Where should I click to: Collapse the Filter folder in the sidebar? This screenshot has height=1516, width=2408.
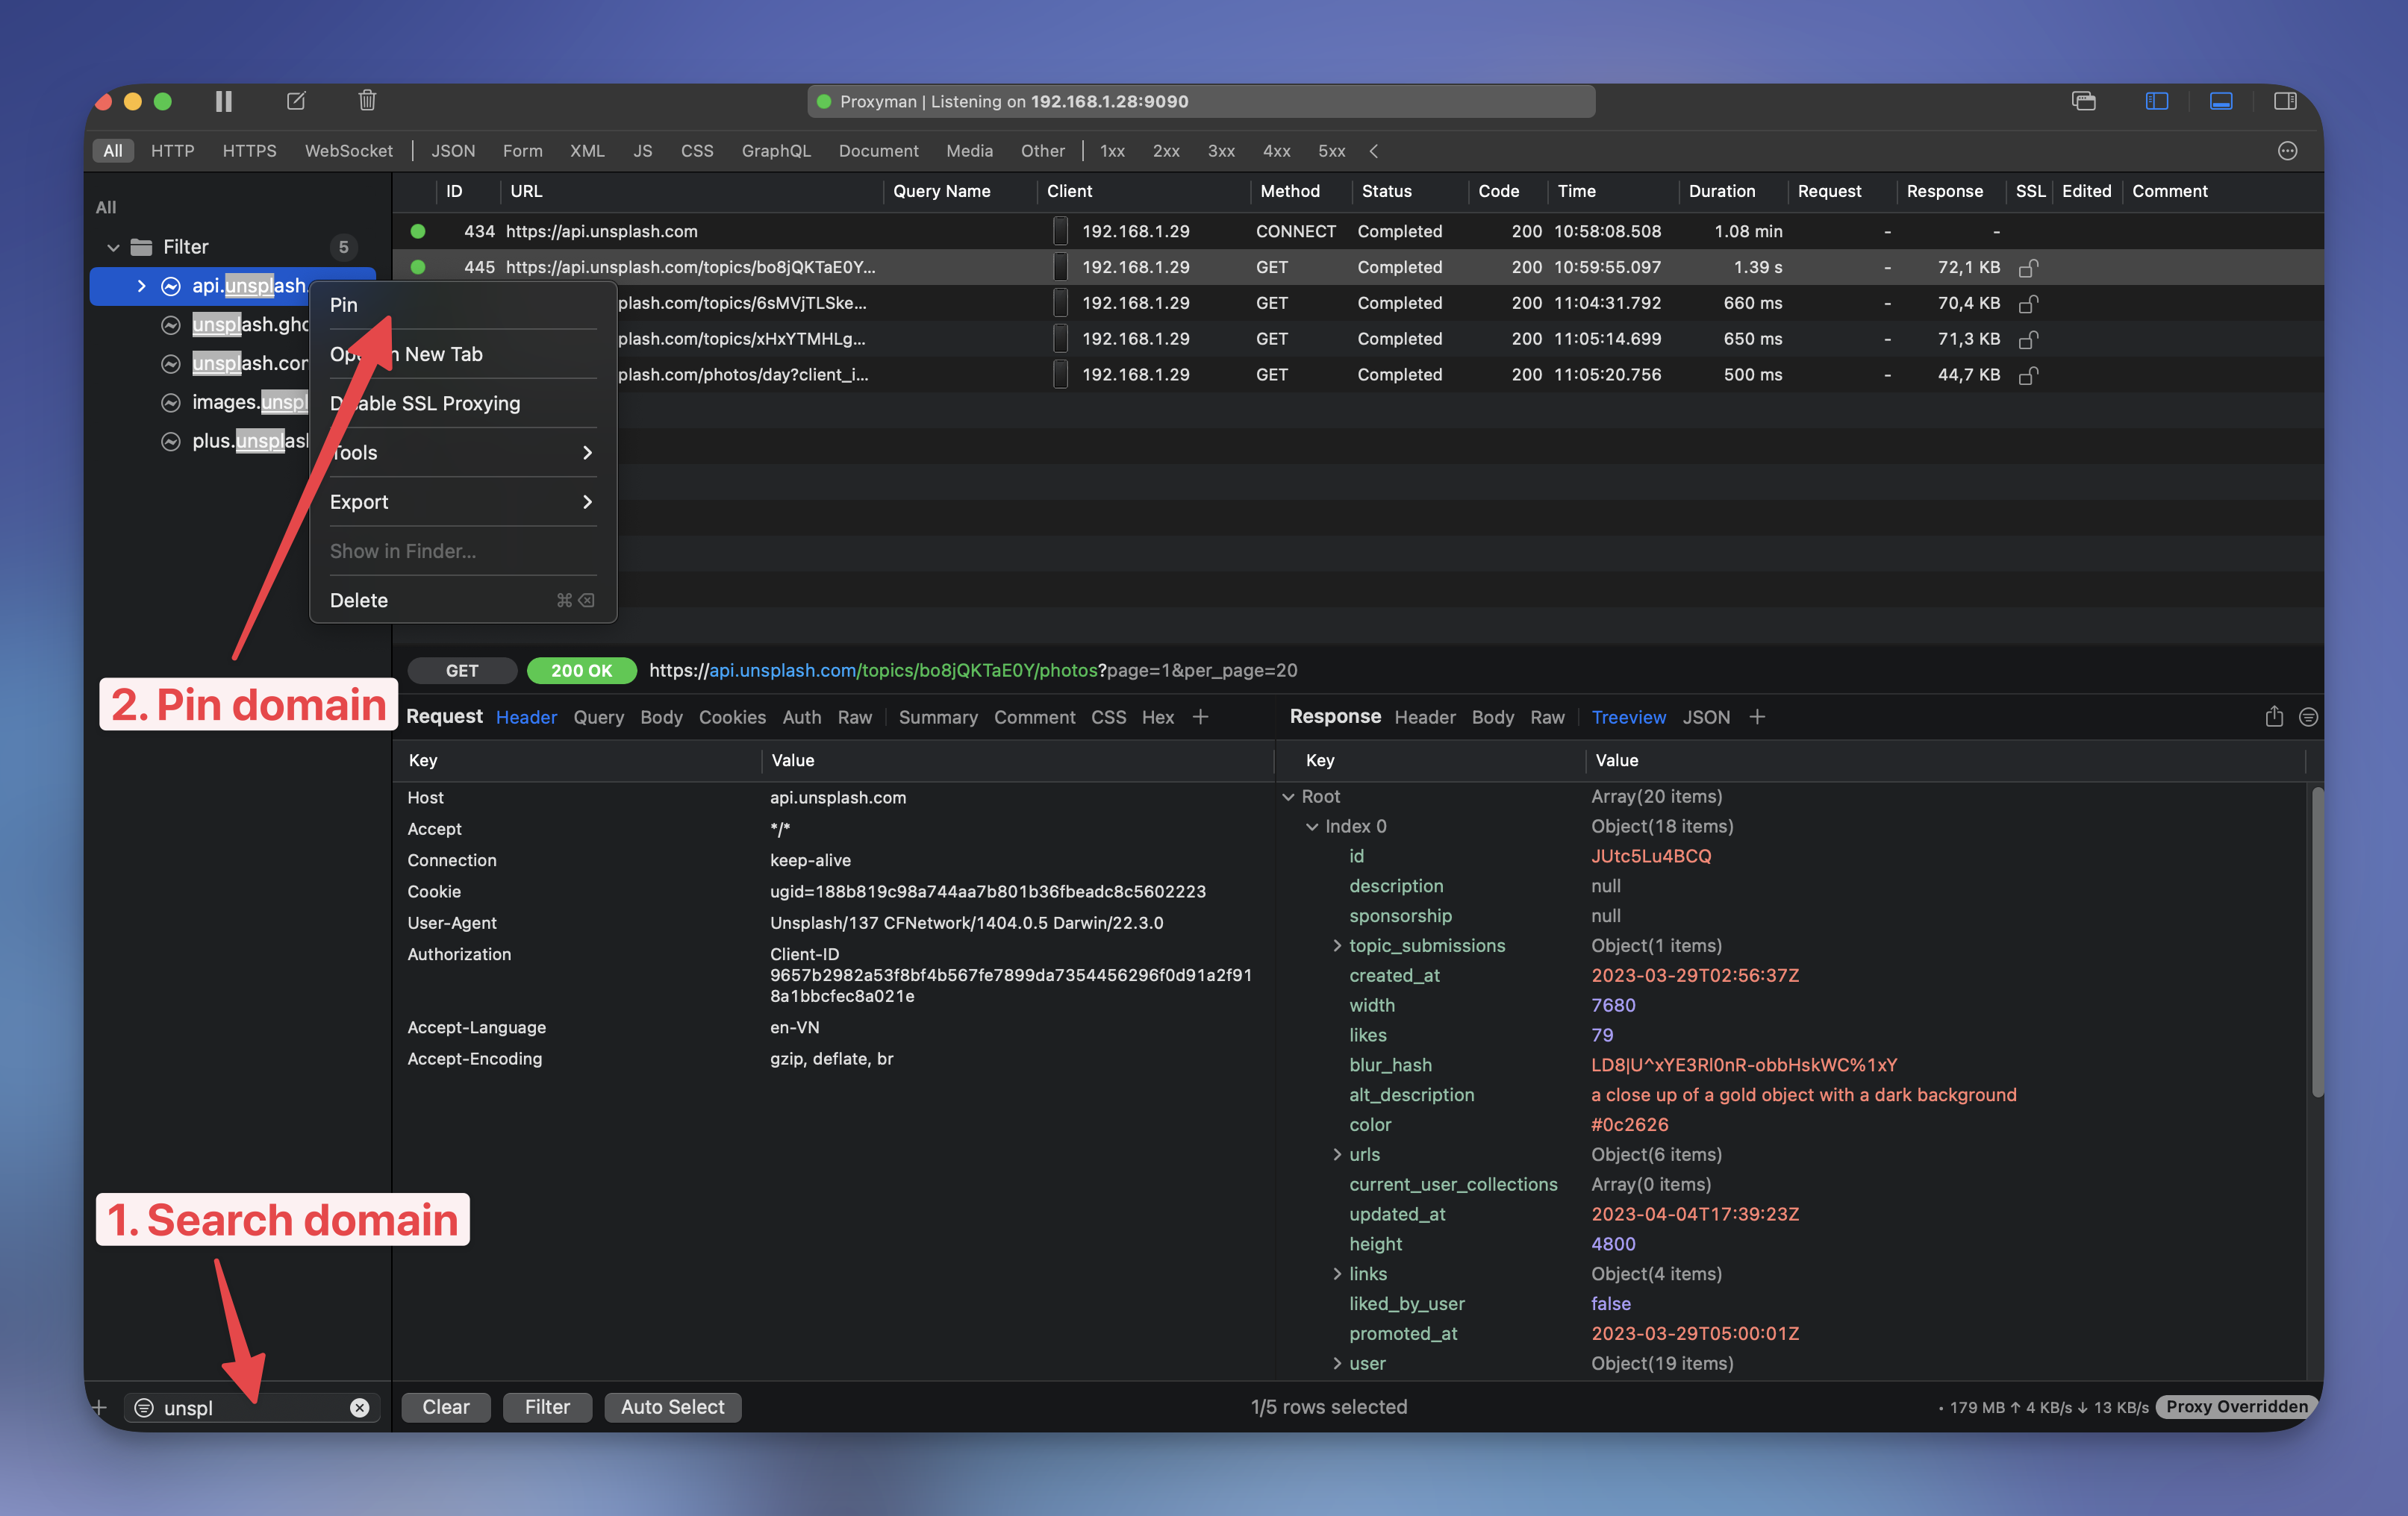coord(113,247)
